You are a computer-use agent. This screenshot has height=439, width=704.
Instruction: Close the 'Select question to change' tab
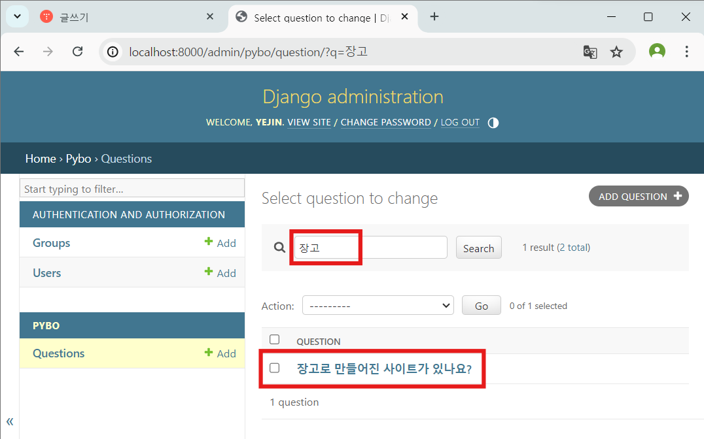[404, 16]
